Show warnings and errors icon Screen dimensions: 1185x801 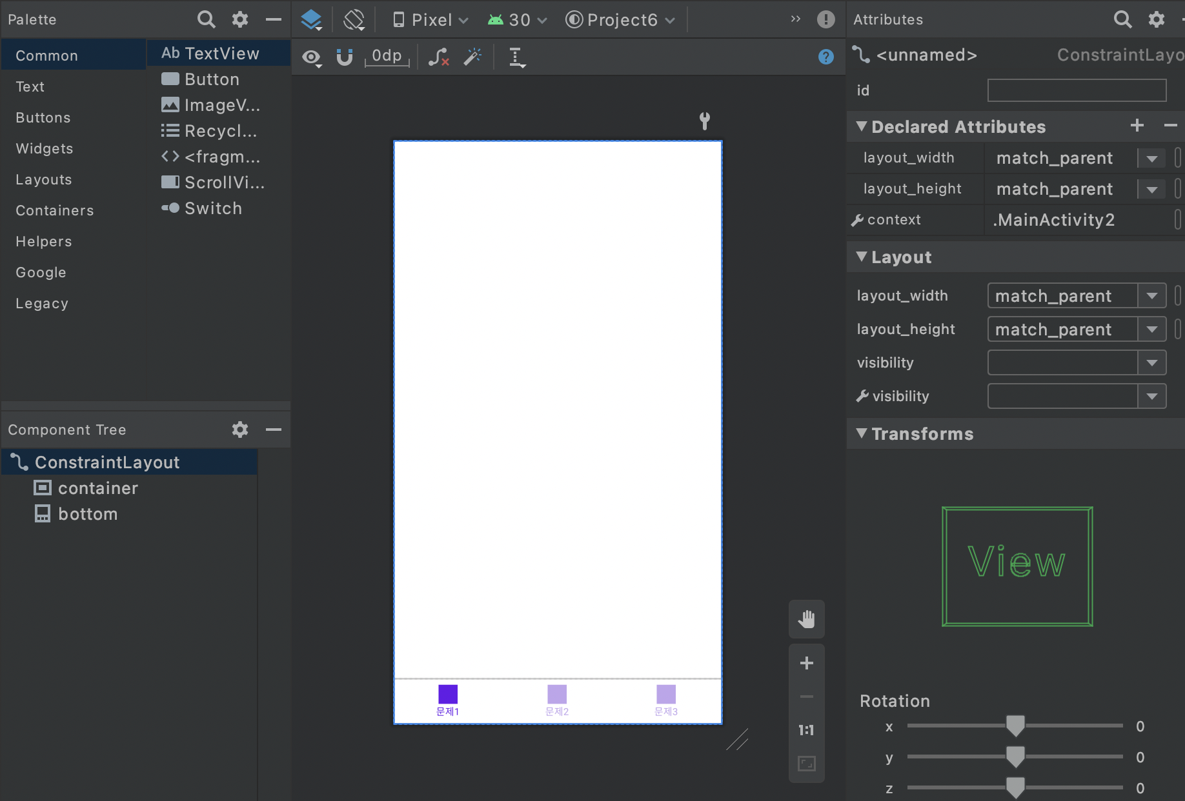point(826,19)
